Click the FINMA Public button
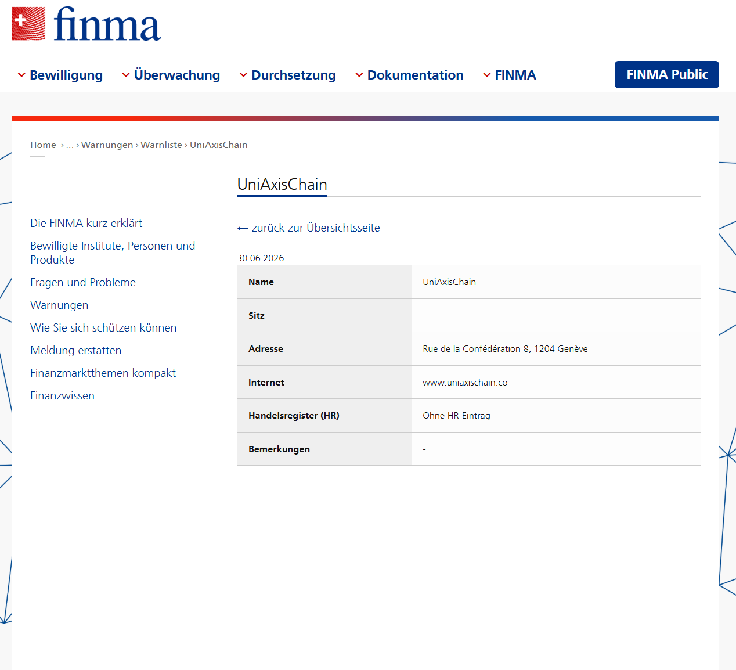Viewport: 736px width, 670px height. 667,74
